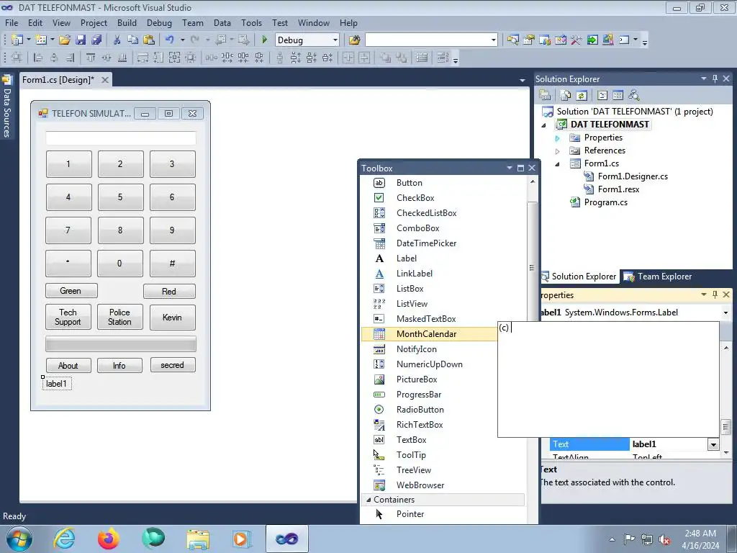Select Program.cs in Solution Explorer
This screenshot has width=737, height=553.
[605, 202]
